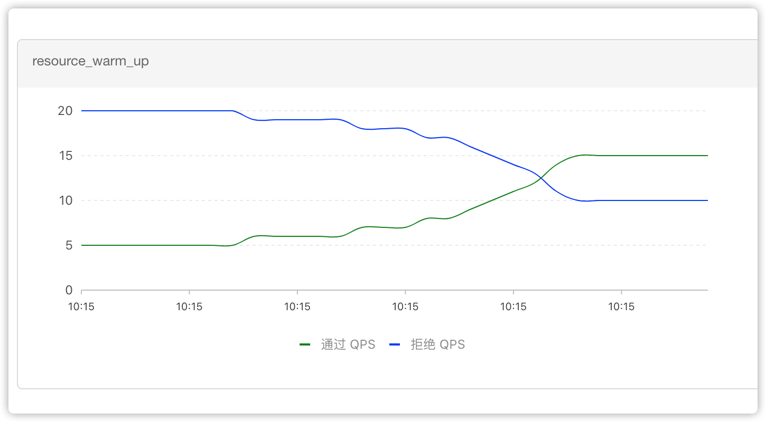Click the leftmost 10:15 x-axis label

(x=81, y=306)
